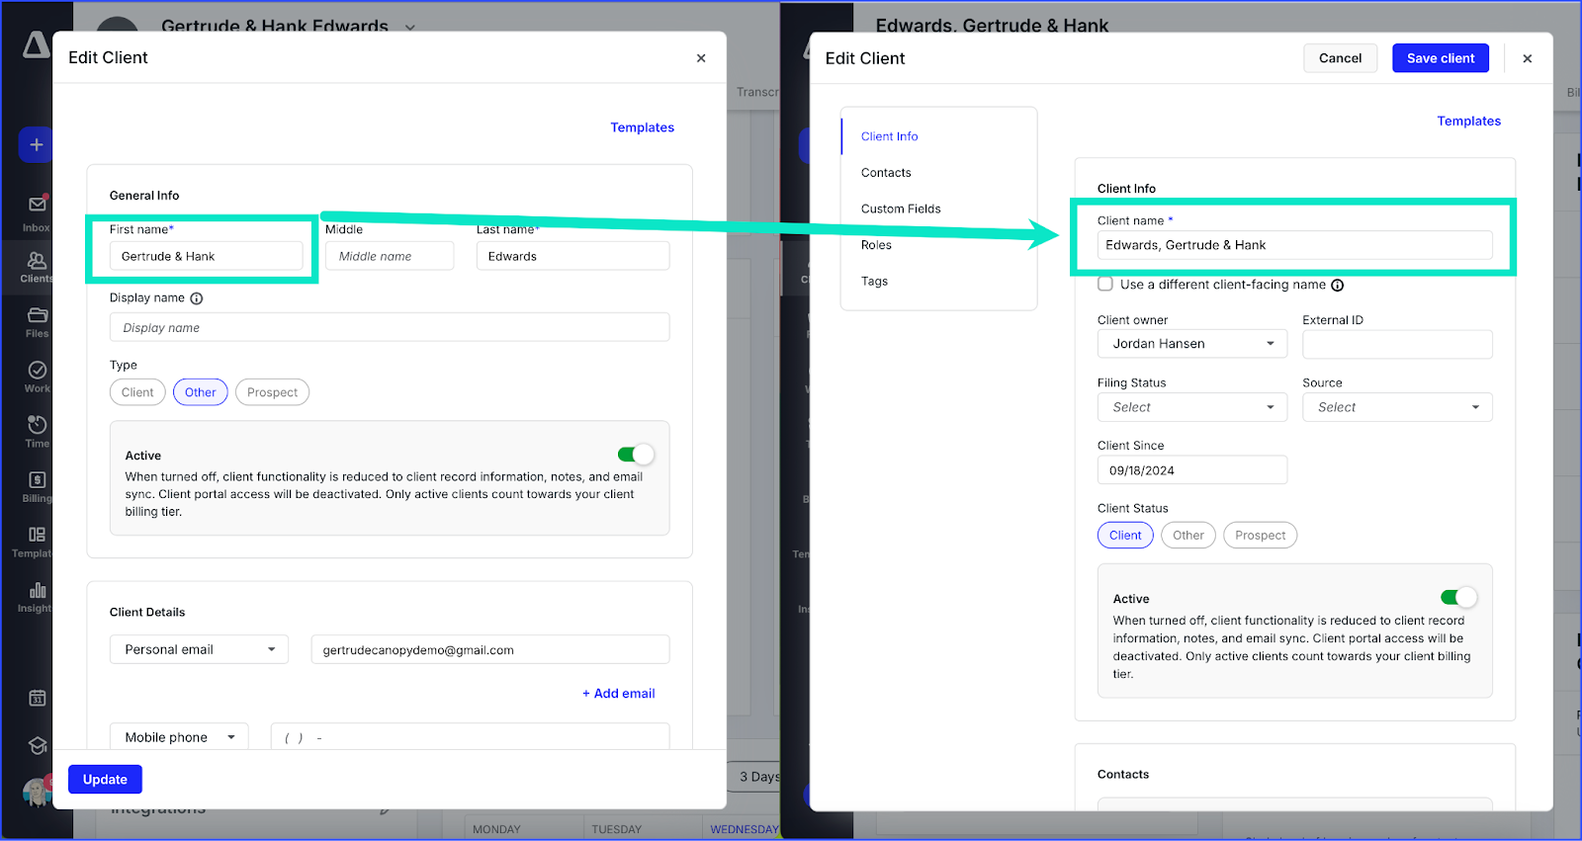Open the Work checkmark icon
This screenshot has width=1582, height=841.
tap(37, 371)
